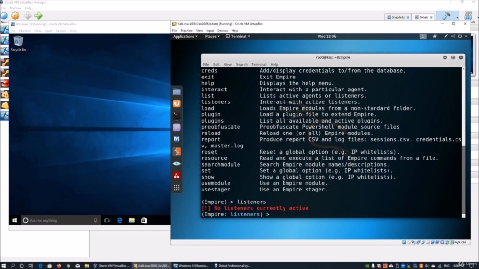The width and height of the screenshot is (479, 269).
Task: Click host Windows Start button
Action: (x=4, y=266)
